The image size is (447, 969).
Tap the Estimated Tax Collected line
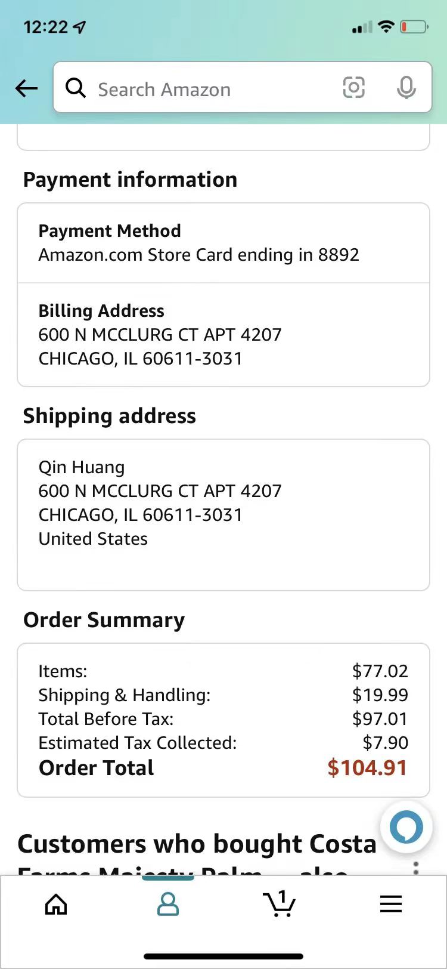[x=223, y=743]
